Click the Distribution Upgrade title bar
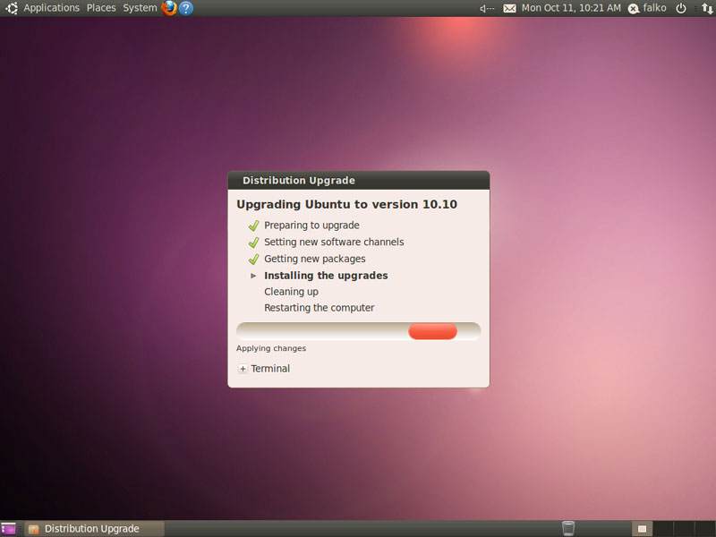The width and height of the screenshot is (716, 537). click(359, 181)
